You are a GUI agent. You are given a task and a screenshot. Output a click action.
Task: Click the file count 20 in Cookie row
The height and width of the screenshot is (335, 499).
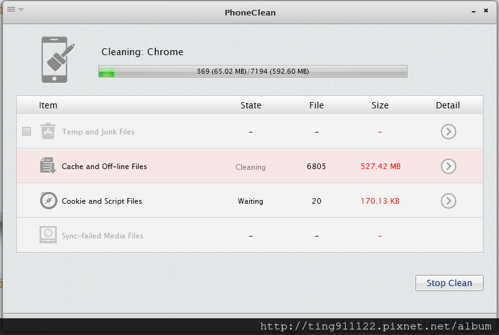click(317, 201)
